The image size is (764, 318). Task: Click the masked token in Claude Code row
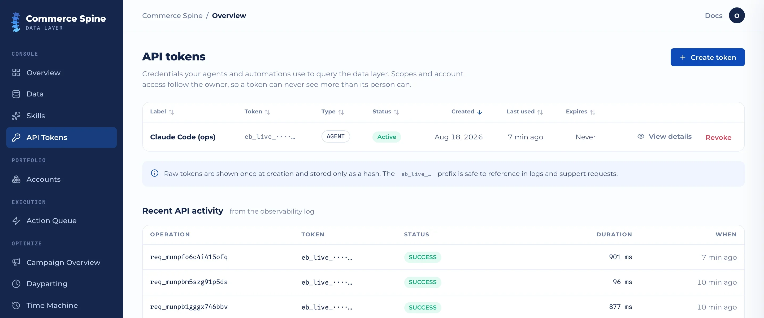pos(270,137)
